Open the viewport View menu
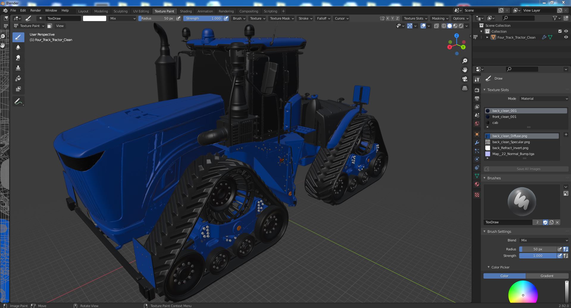Viewport: 571px width, 308px height. coord(60,26)
